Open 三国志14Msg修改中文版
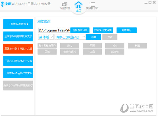This screenshot has width=158, height=117. (x=18, y=73)
